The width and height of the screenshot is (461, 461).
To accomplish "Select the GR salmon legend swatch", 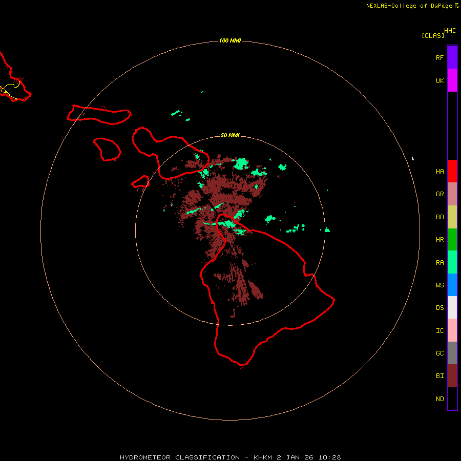I will point(452,194).
